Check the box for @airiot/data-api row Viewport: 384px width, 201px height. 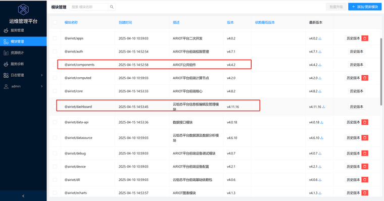[55, 122]
